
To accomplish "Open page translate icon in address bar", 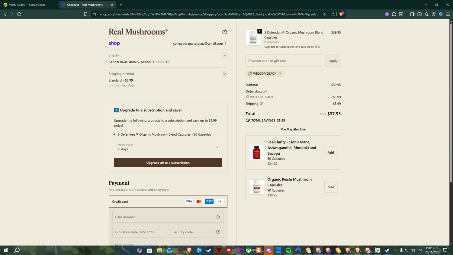I will [x=325, y=14].
